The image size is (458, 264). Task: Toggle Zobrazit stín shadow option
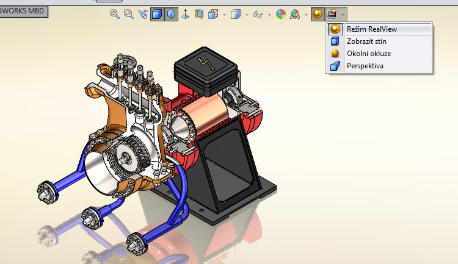pyautogui.click(x=366, y=41)
